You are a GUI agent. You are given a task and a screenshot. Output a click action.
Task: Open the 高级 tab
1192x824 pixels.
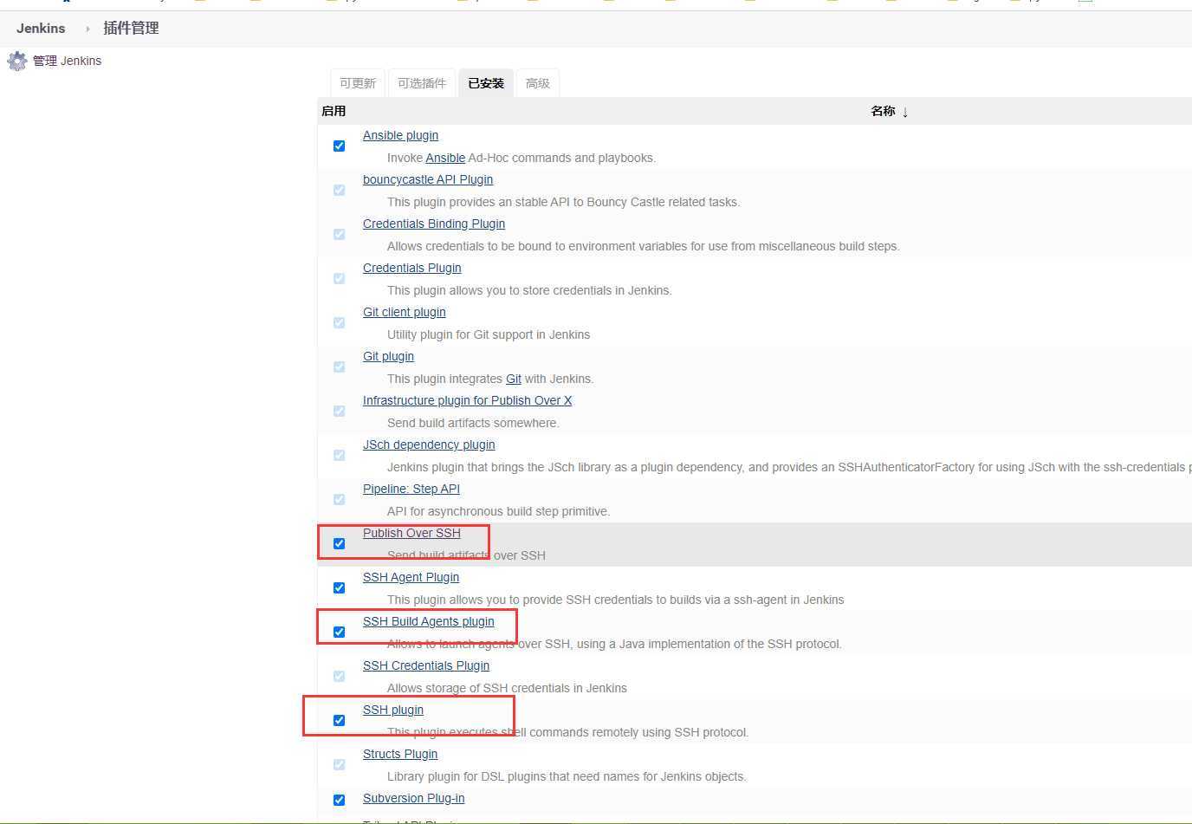click(538, 83)
